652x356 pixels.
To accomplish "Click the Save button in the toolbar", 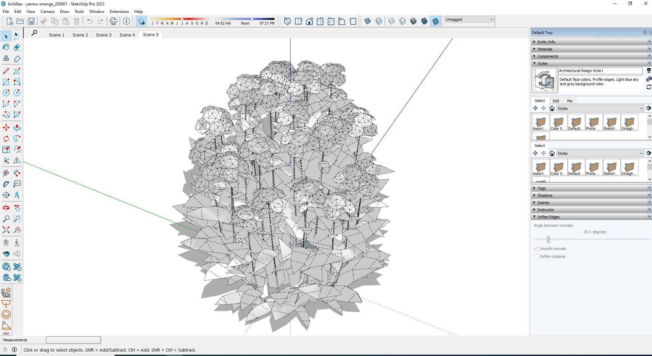I will pos(31,21).
